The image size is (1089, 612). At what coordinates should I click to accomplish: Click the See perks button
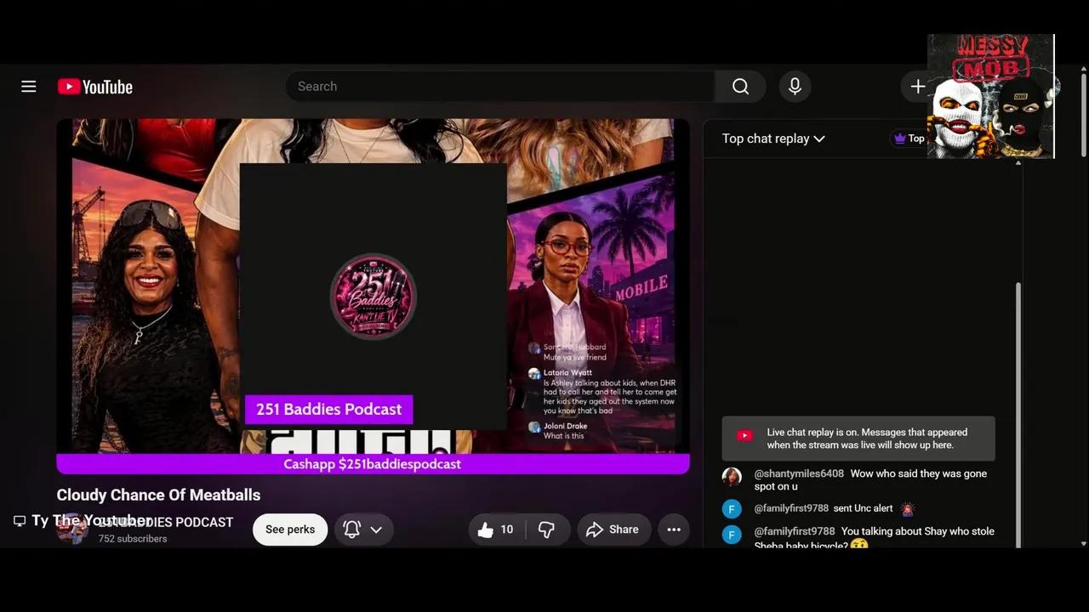290,530
